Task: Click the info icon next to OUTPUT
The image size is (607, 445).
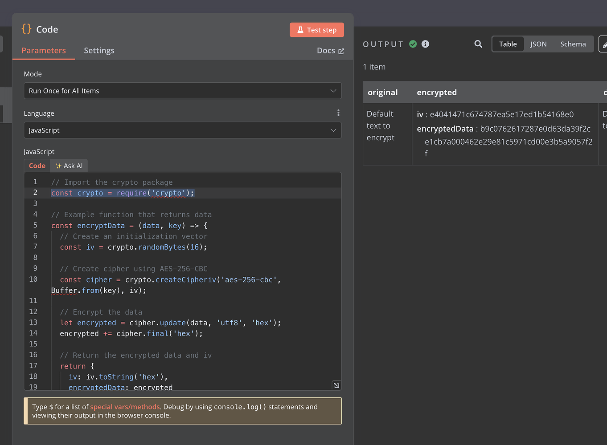Action: click(x=425, y=44)
